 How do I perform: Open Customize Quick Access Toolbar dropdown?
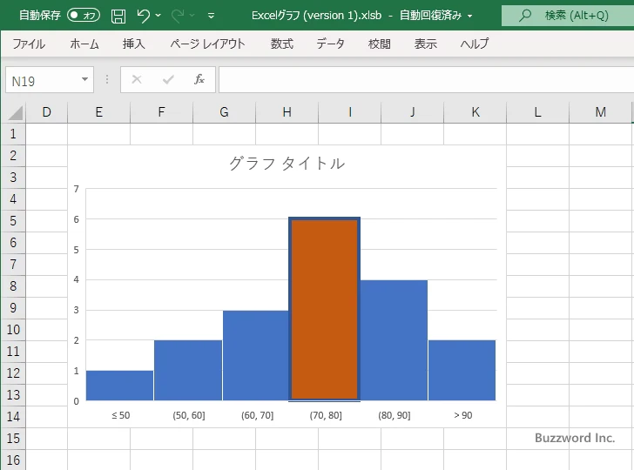coord(212,16)
